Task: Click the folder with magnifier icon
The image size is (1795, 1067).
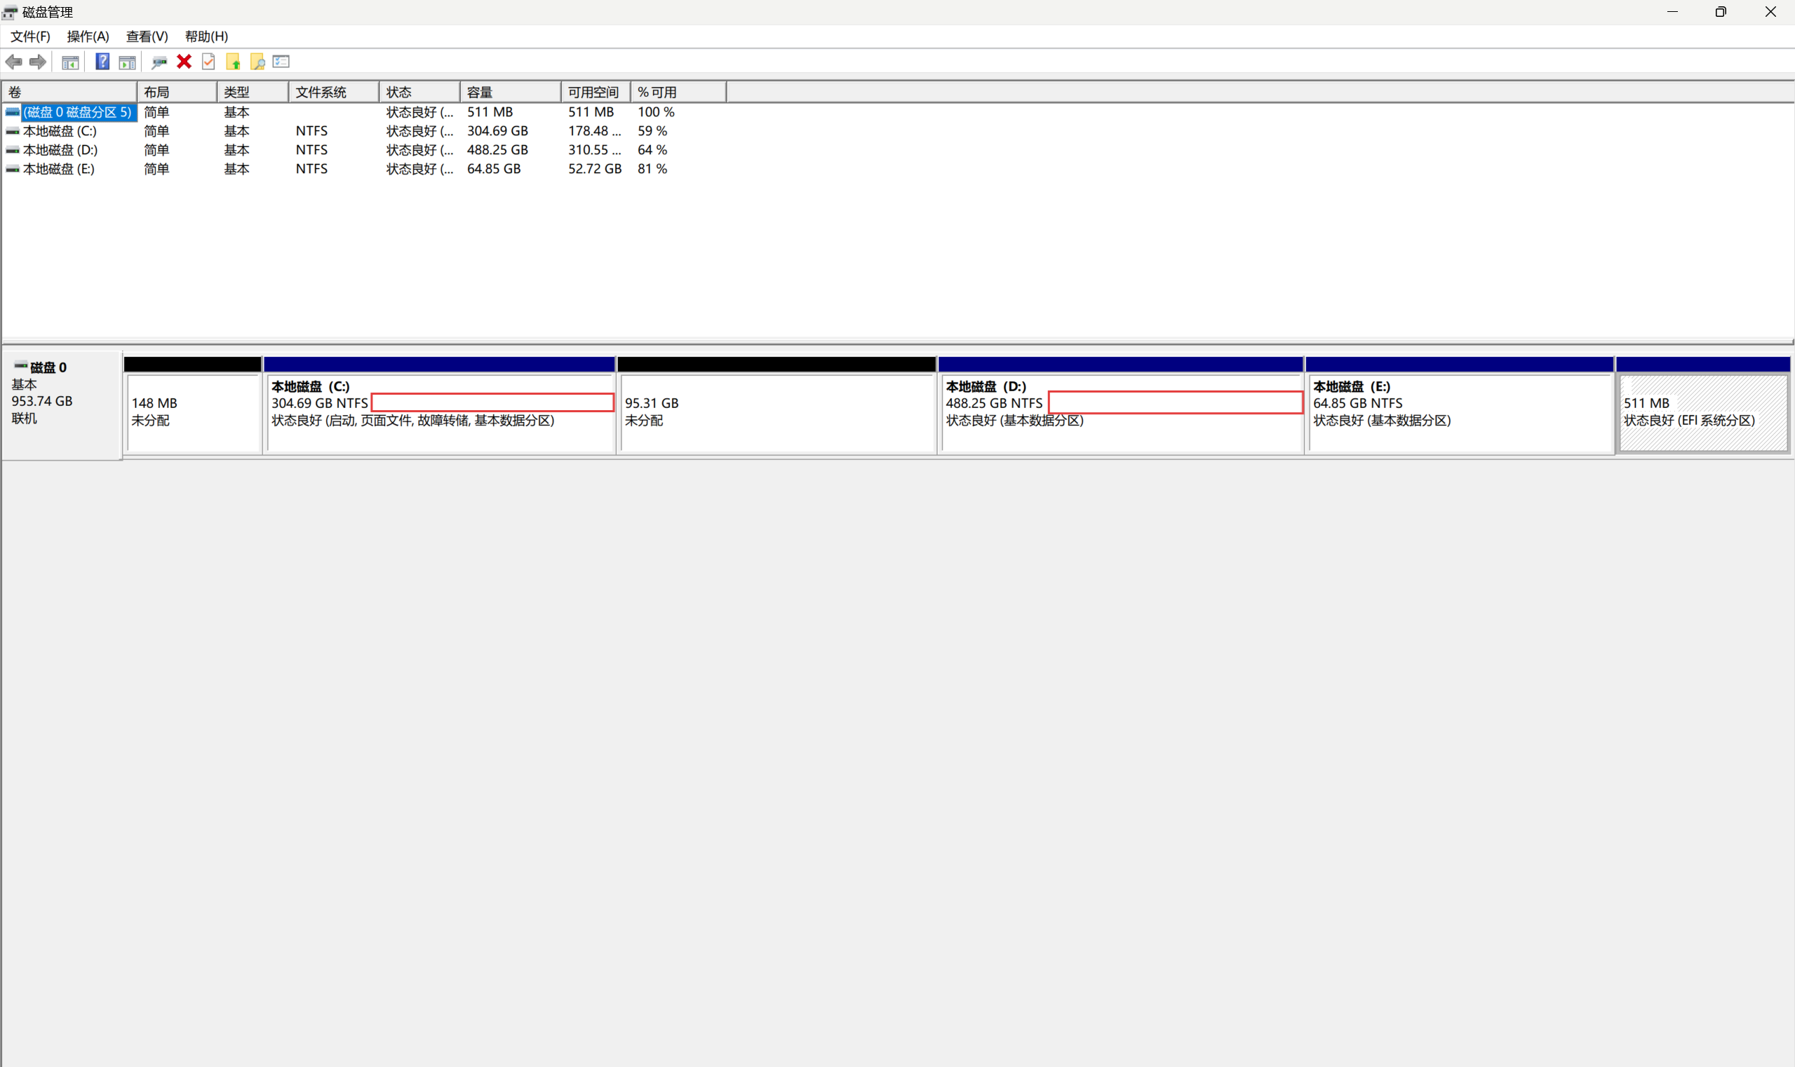Action: pos(257,62)
